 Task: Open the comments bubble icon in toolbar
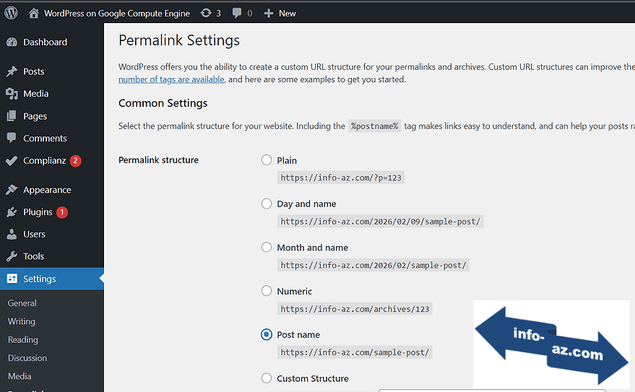pos(237,13)
